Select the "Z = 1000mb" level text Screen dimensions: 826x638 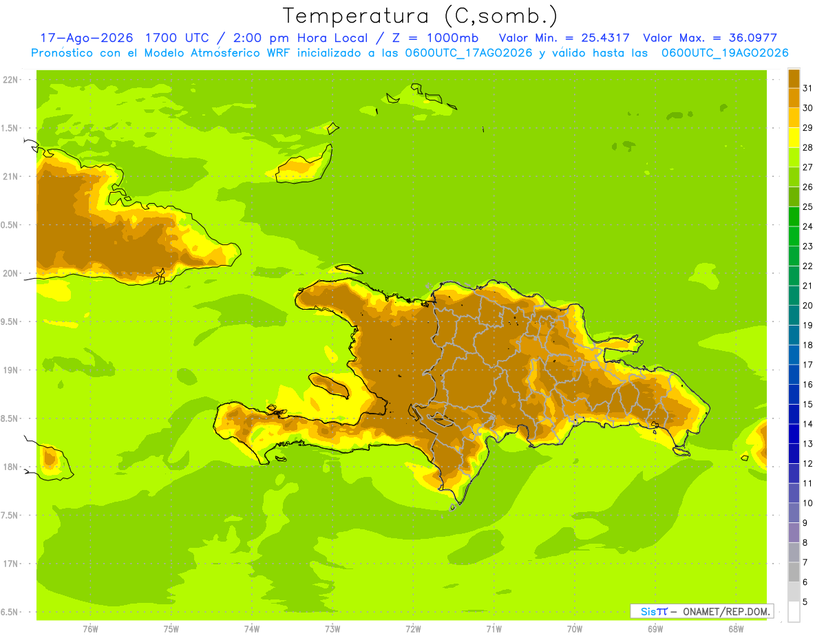coord(436,38)
